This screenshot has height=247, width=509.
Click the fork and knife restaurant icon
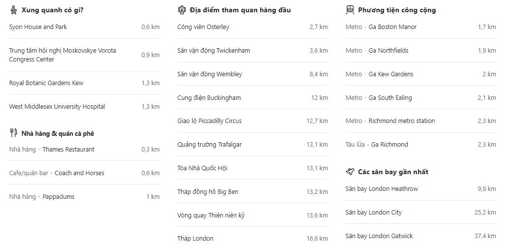tap(13, 133)
